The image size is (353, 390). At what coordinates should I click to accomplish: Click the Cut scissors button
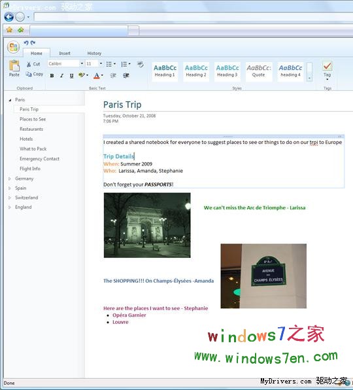coord(33,64)
